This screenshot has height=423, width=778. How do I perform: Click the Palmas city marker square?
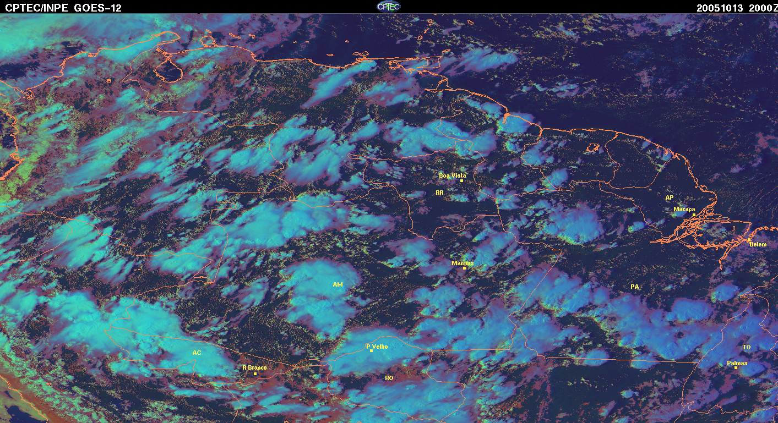pos(736,367)
